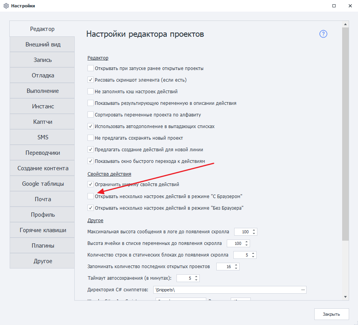Go to the Переводчики tab
The width and height of the screenshot is (358, 325).
pyautogui.click(x=42, y=153)
